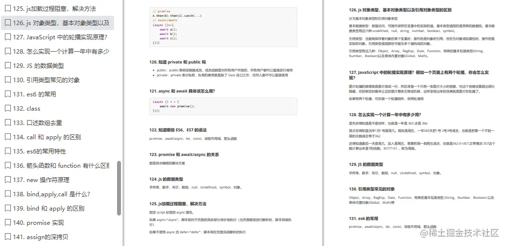
Task: Open sidebar bookmark '131. es6 的常用'
Action: coord(34,94)
